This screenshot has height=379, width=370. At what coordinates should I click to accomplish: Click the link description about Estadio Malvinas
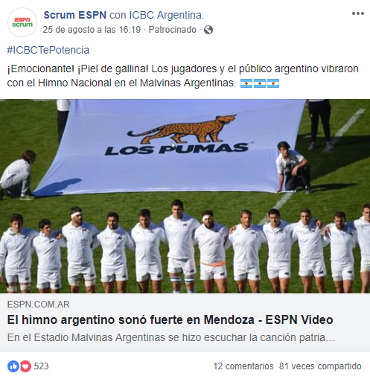tap(171, 337)
